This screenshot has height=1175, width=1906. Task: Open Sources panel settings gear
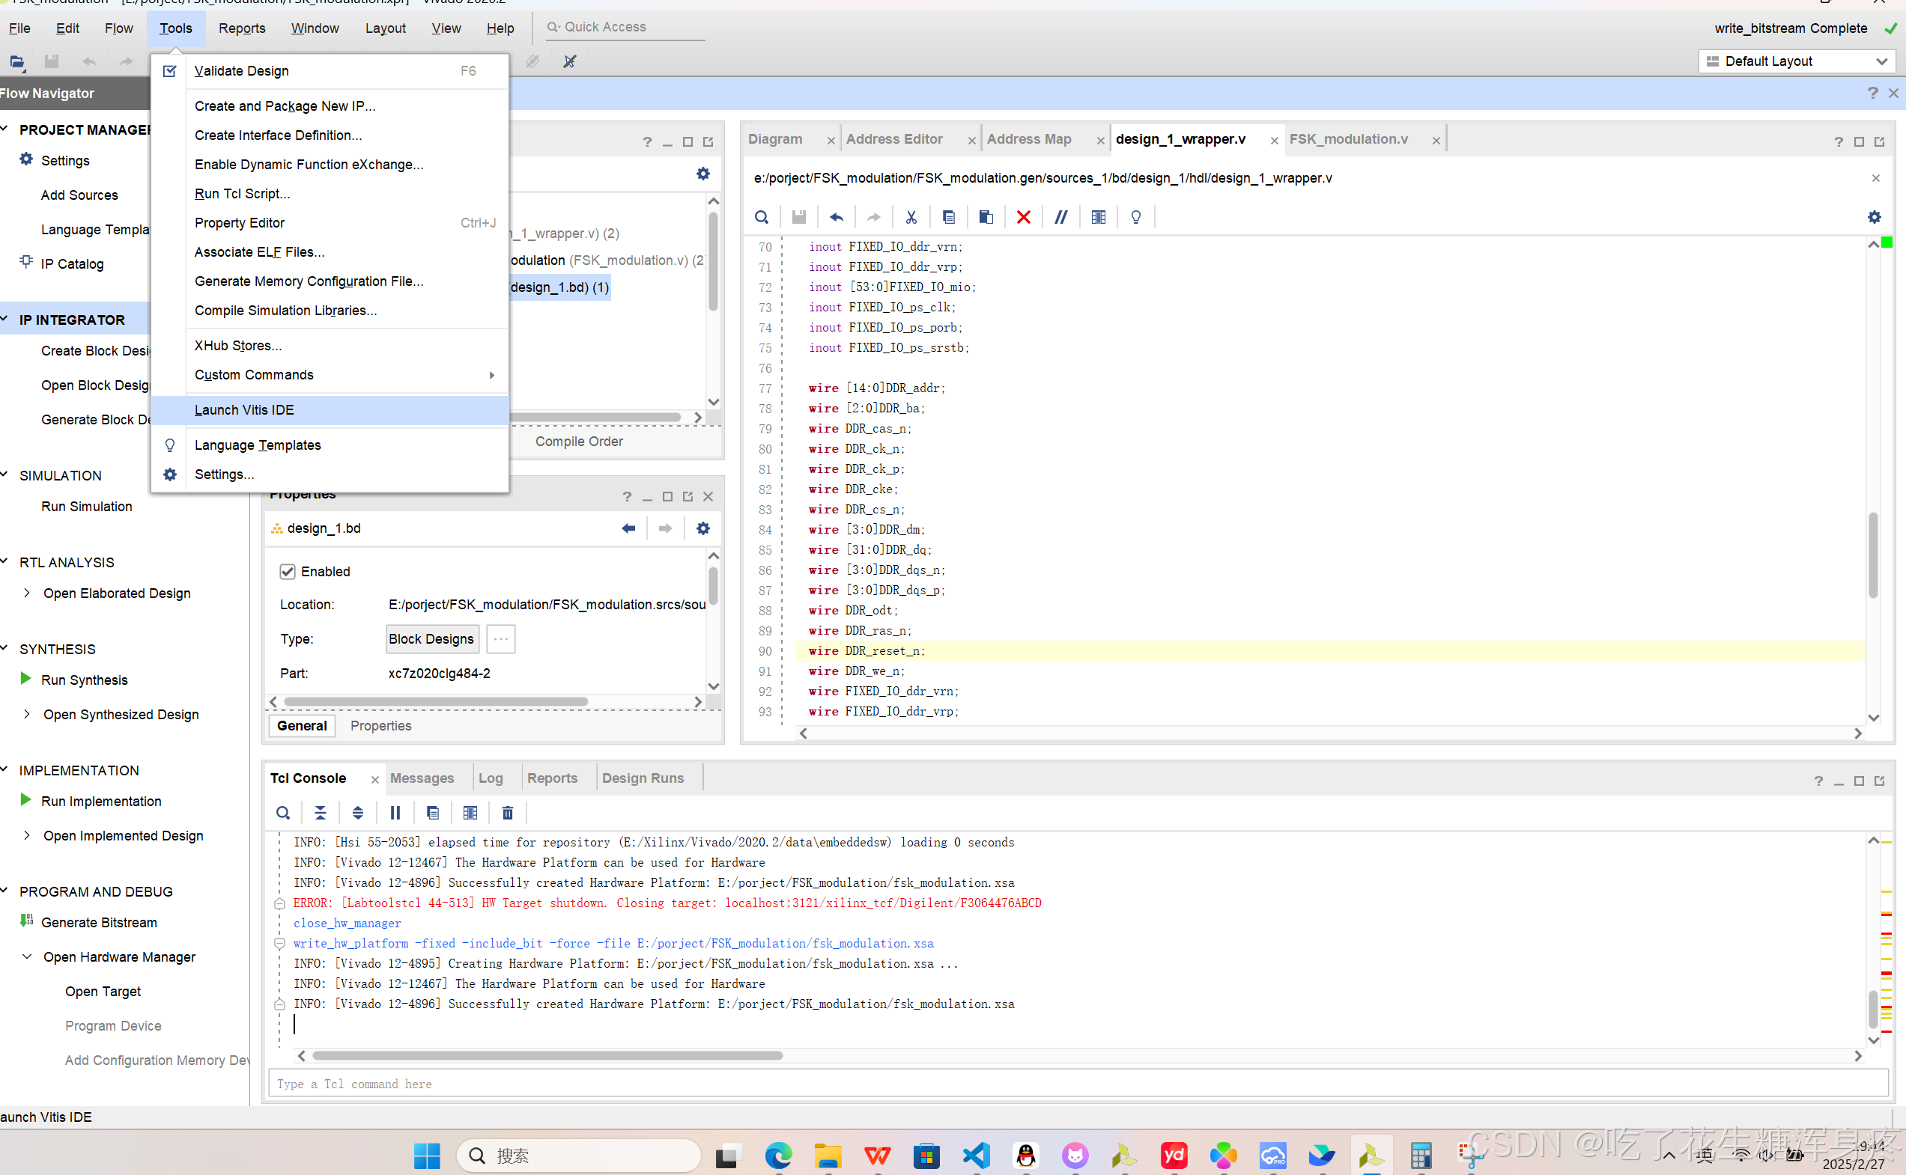click(x=703, y=174)
